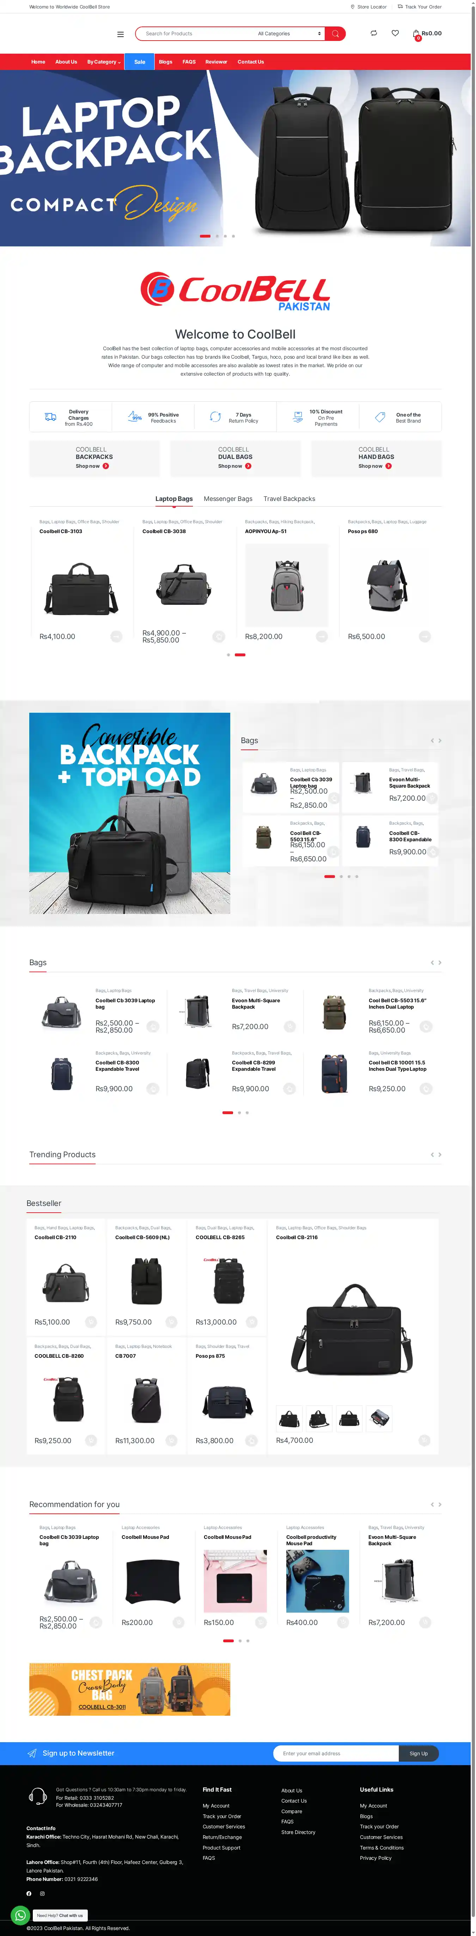This screenshot has width=476, height=1936.
Task: Click the Store Locator pin icon
Action: [x=353, y=7]
